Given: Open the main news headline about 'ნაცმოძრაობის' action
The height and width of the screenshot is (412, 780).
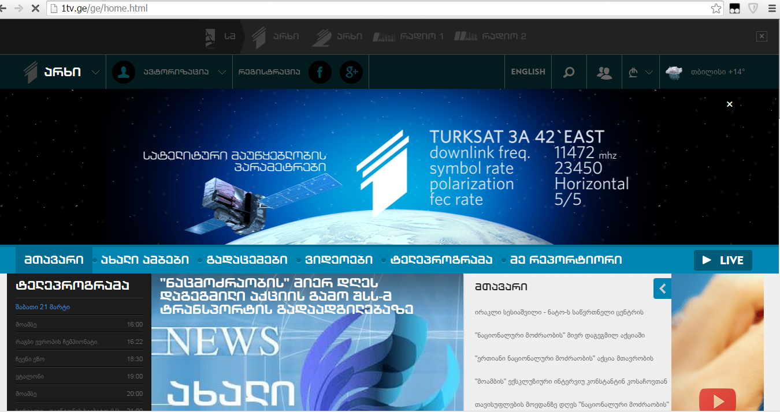Looking at the screenshot, I should coord(286,296).
